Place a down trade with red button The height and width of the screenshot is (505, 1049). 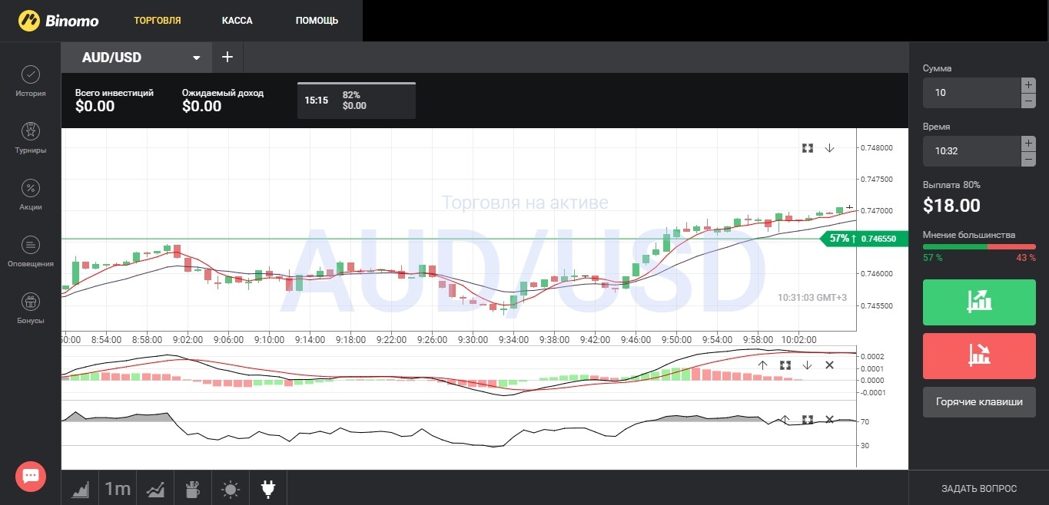[x=979, y=356]
